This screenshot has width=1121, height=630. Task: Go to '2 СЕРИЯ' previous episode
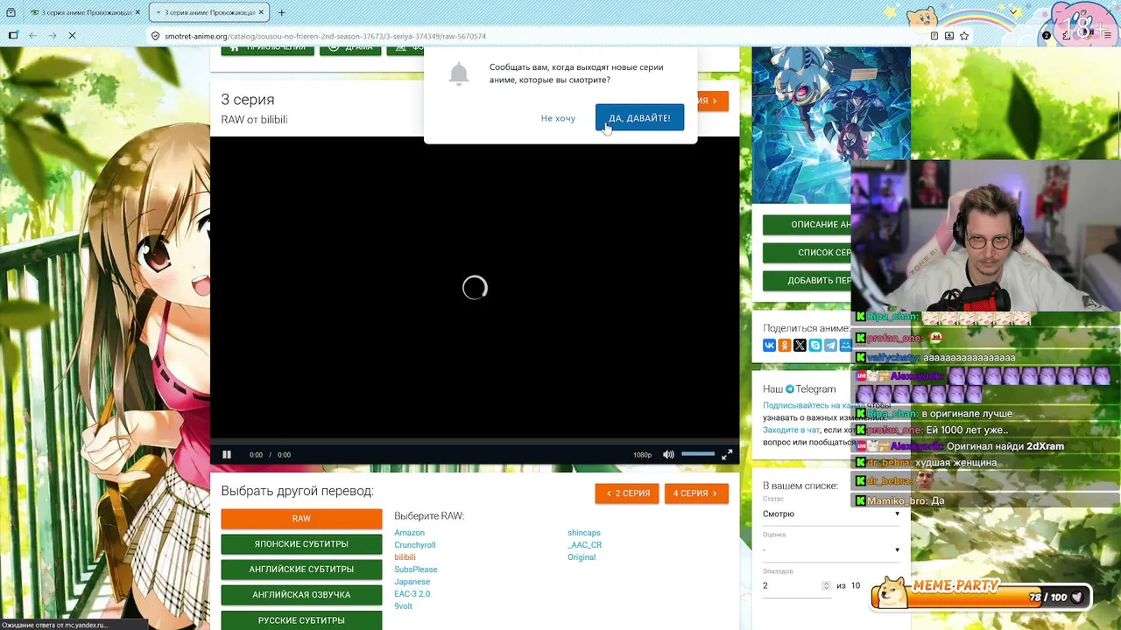point(627,493)
